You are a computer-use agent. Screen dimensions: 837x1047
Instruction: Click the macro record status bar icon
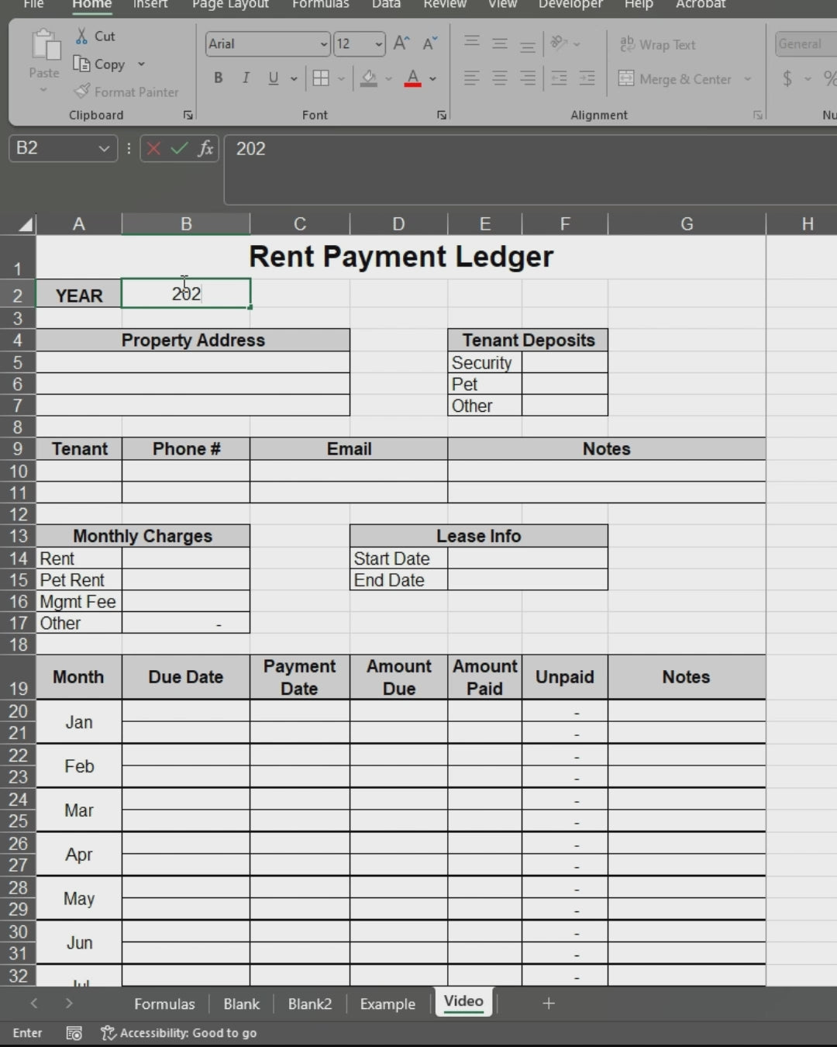(74, 1033)
